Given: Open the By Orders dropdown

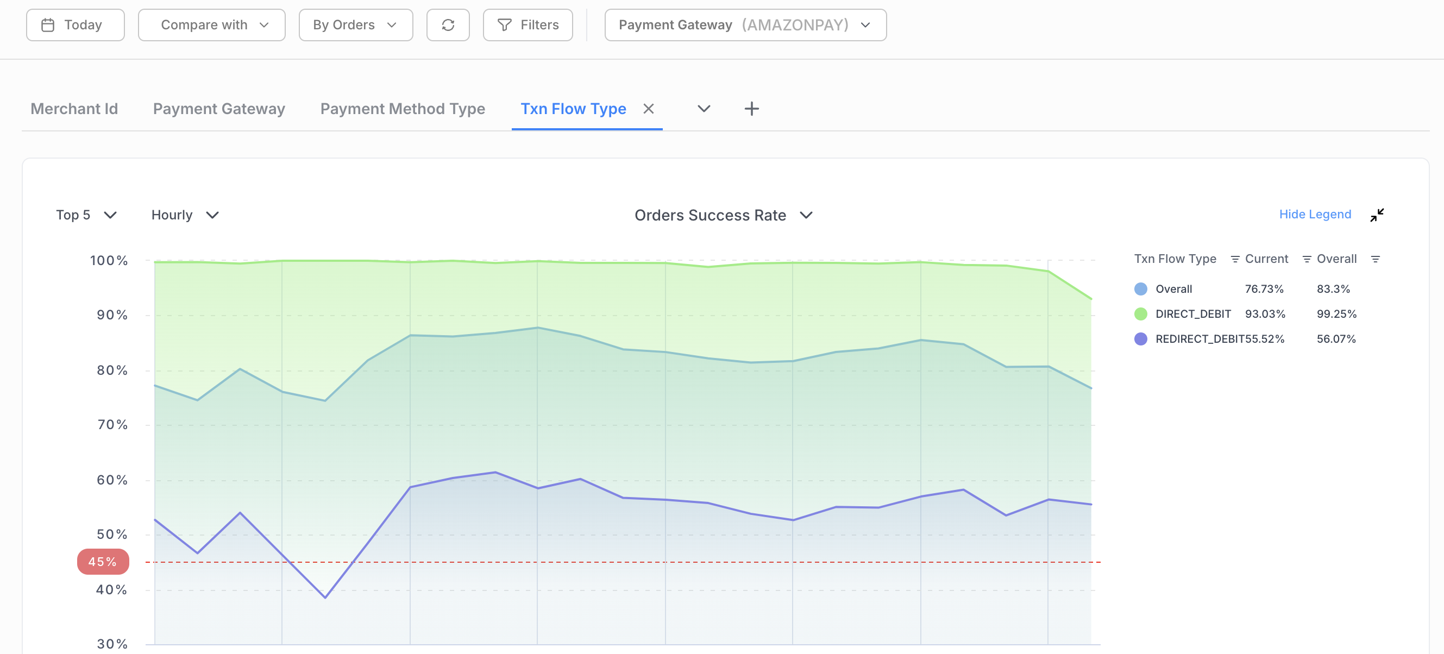Looking at the screenshot, I should pos(355,25).
